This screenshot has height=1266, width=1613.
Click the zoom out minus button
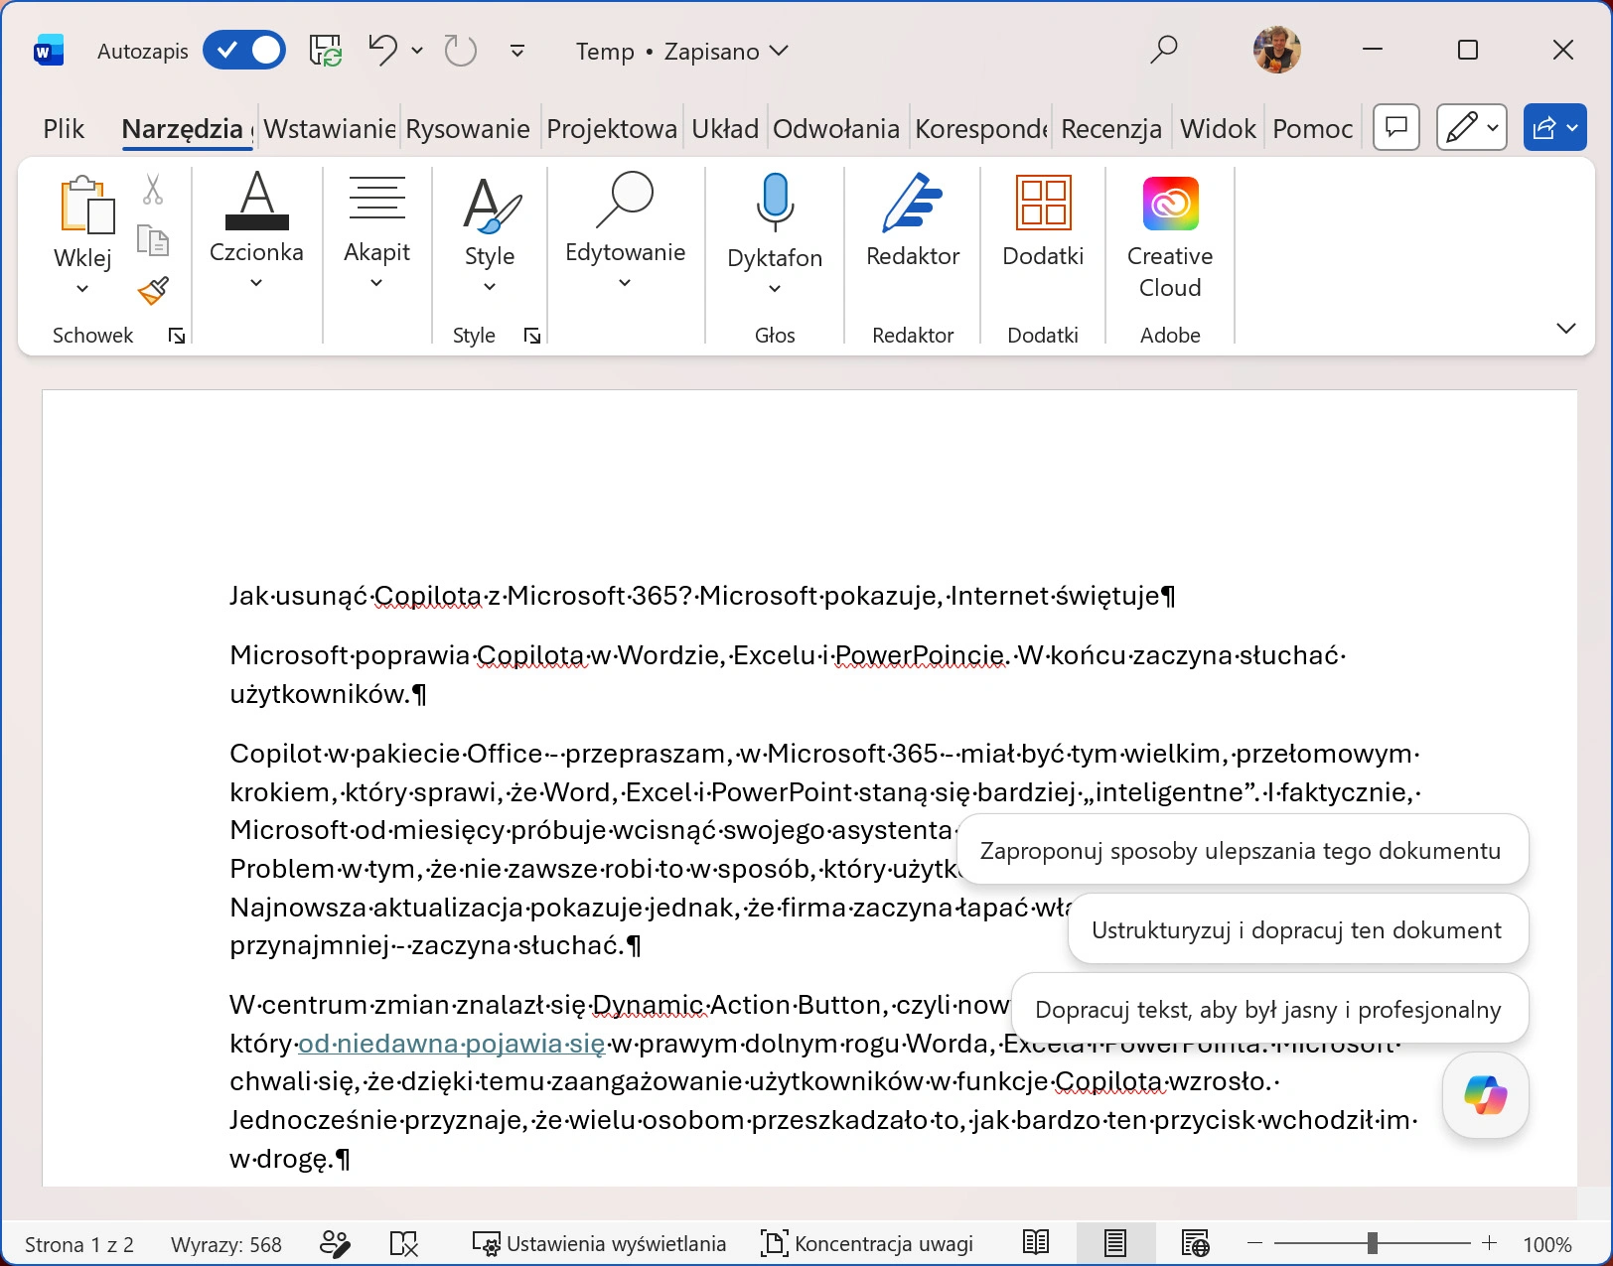point(1254,1243)
